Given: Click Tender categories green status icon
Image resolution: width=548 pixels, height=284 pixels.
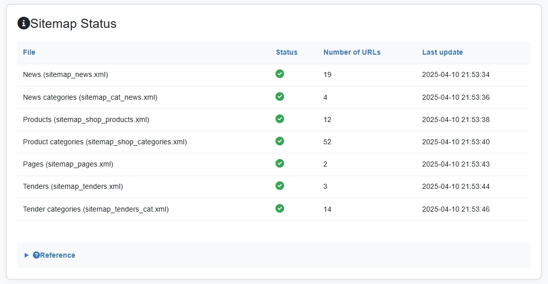Looking at the screenshot, I should pyautogui.click(x=280, y=208).
